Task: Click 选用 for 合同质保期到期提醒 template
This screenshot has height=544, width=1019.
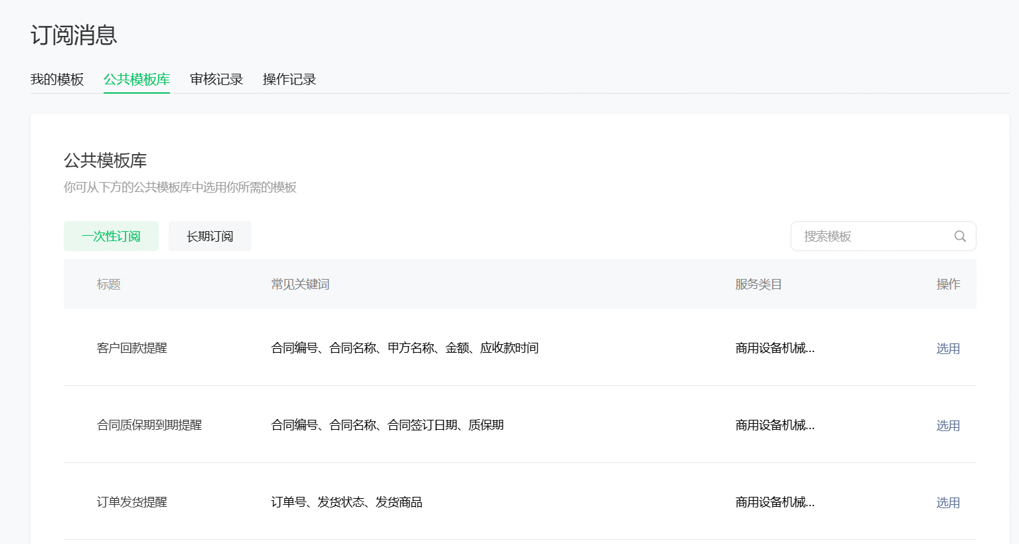Action: [x=948, y=425]
